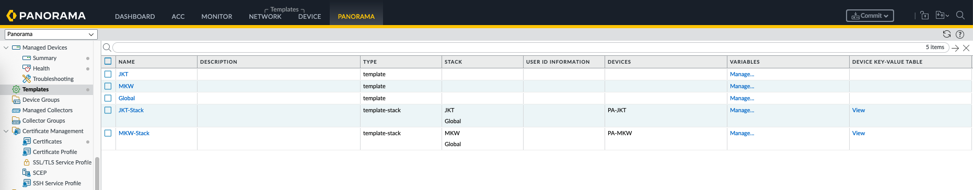Image resolution: width=973 pixels, height=190 pixels.
Task: Switch to the ACC tab
Action: tap(178, 17)
